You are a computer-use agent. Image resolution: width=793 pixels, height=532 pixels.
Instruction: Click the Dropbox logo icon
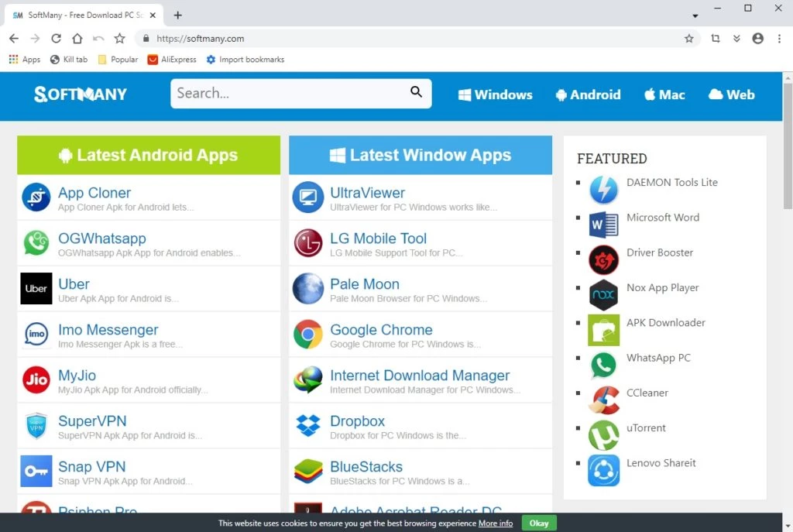click(x=308, y=426)
